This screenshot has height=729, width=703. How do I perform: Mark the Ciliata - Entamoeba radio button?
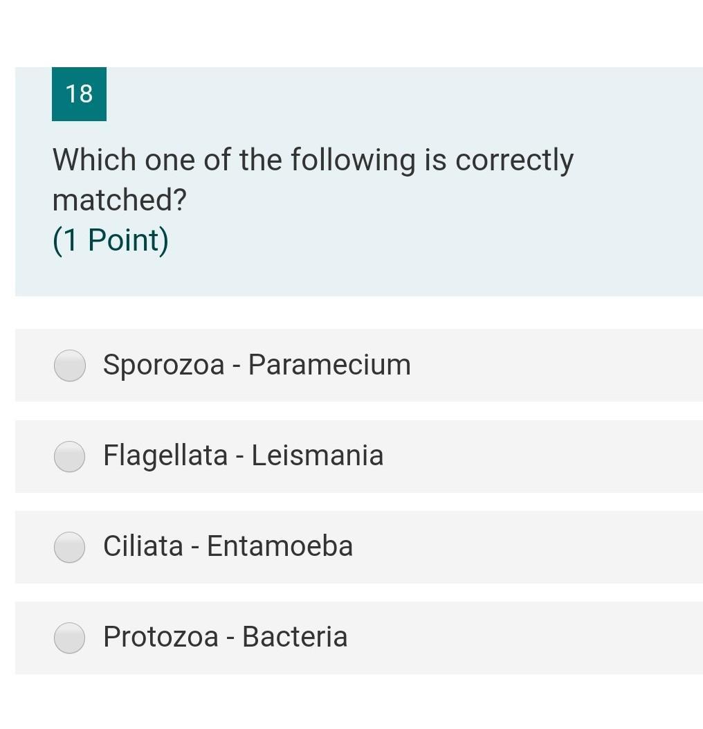click(70, 547)
